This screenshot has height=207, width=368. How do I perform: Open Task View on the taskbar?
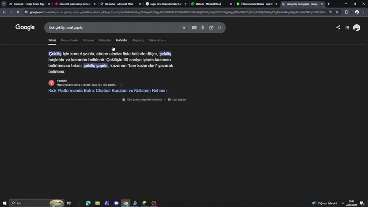[69, 203]
